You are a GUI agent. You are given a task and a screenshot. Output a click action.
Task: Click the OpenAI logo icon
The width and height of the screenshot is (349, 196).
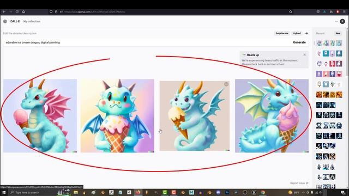tap(5, 21)
